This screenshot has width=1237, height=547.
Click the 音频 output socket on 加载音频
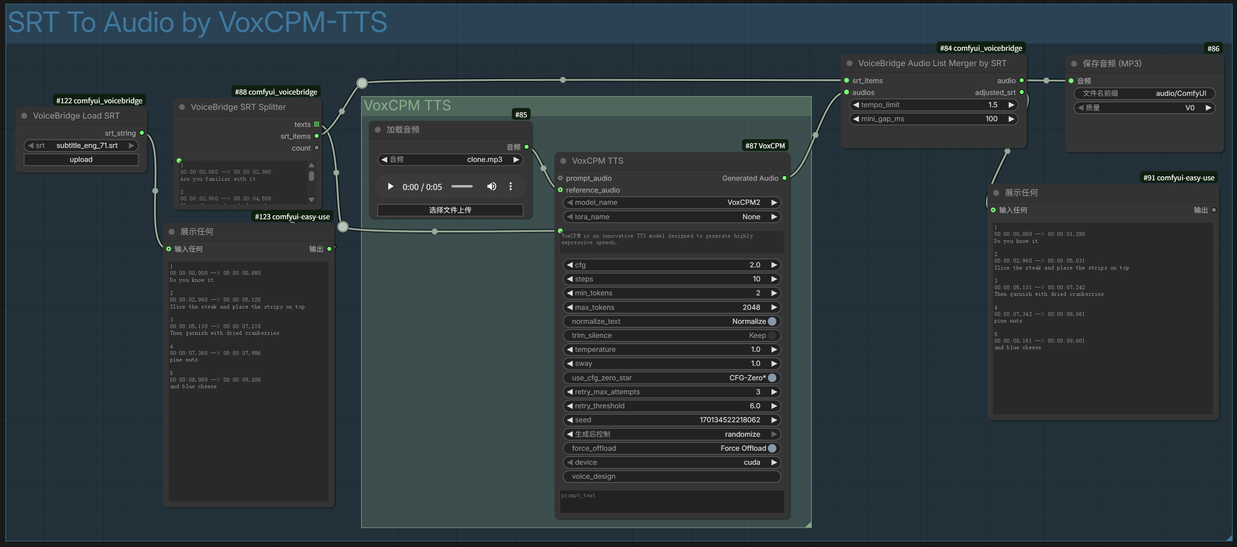point(527,147)
